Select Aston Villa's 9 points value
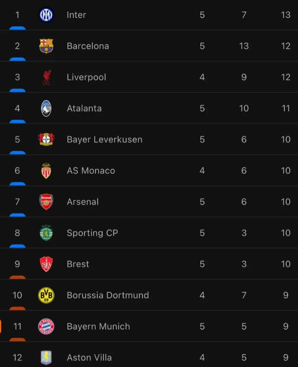The height and width of the screenshot is (367, 298). [285, 357]
